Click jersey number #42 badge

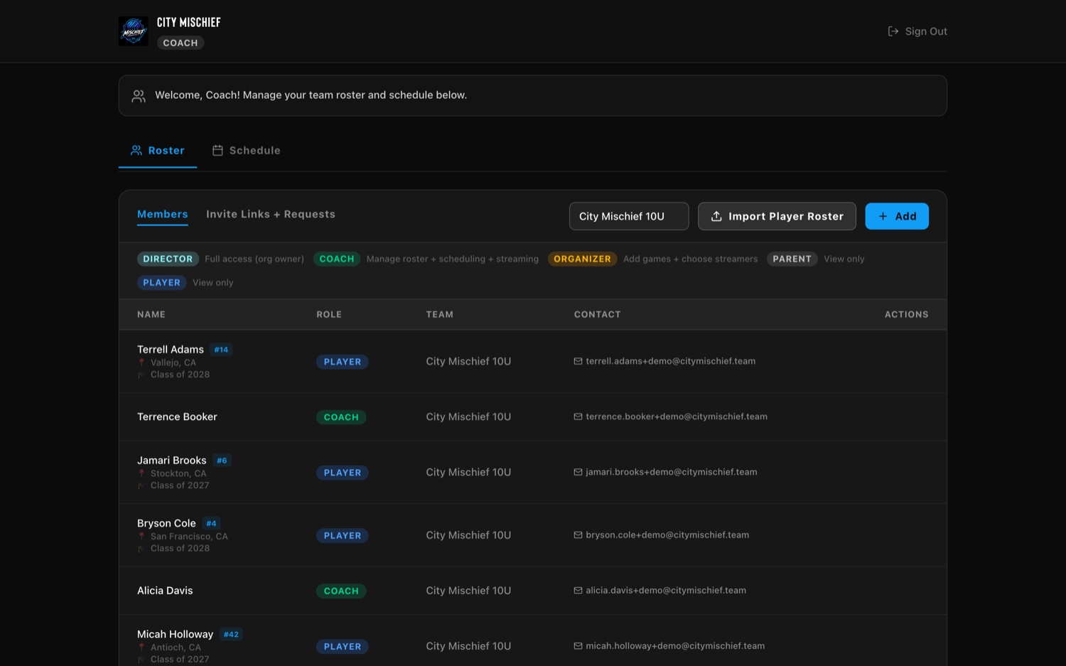231,635
